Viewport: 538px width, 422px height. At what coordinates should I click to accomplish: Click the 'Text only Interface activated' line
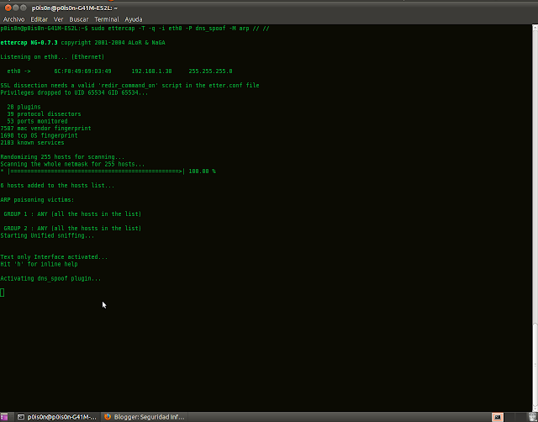tap(54, 256)
